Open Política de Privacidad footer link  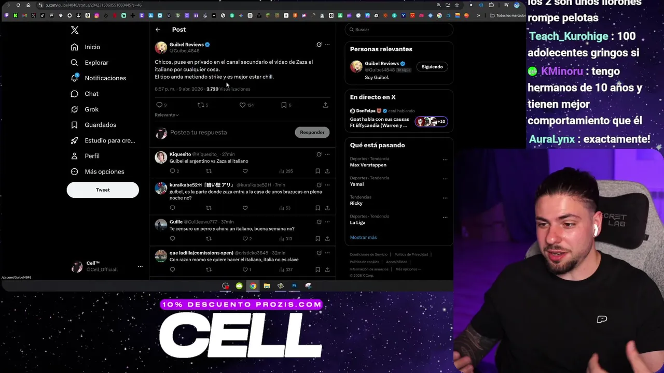411,255
